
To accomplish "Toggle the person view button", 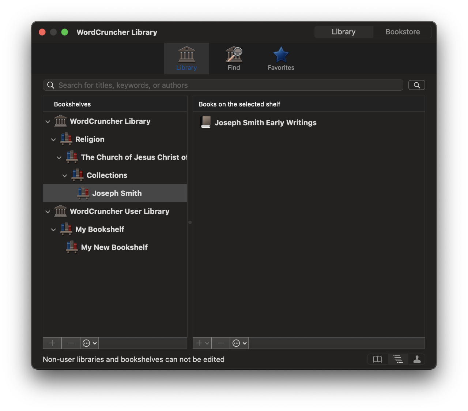I will coord(417,359).
